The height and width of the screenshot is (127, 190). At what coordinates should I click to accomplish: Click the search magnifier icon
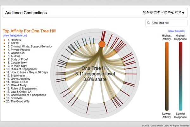[x=149, y=23]
